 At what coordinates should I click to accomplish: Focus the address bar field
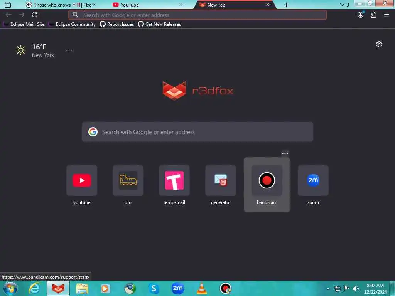[x=197, y=15]
